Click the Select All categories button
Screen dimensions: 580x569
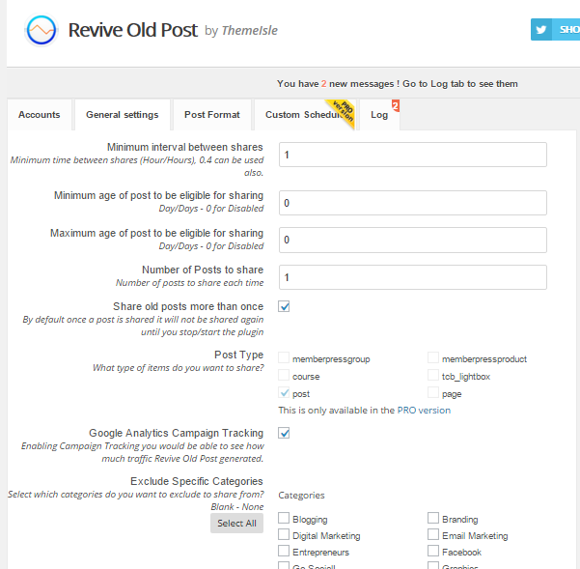[x=236, y=523]
